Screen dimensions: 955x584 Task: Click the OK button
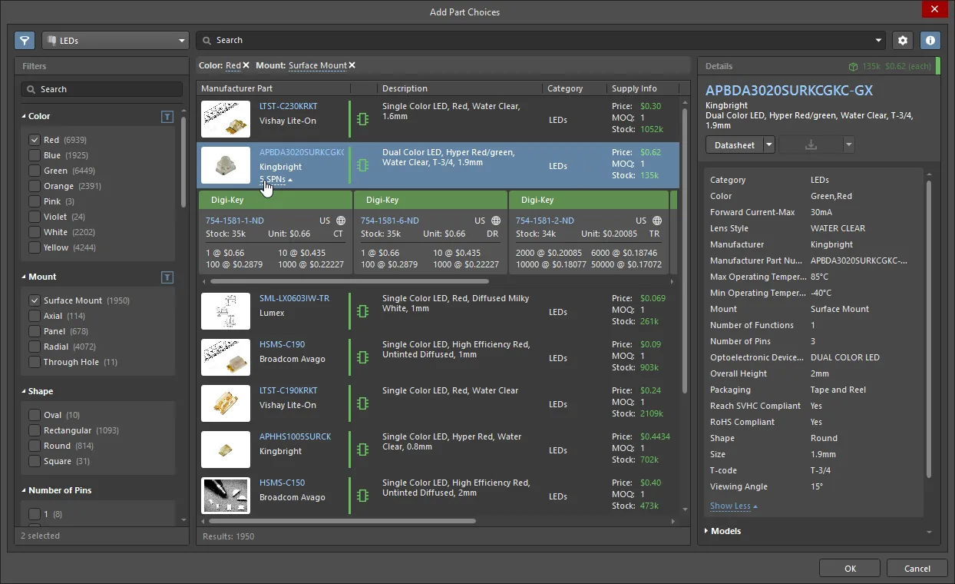[850, 569]
